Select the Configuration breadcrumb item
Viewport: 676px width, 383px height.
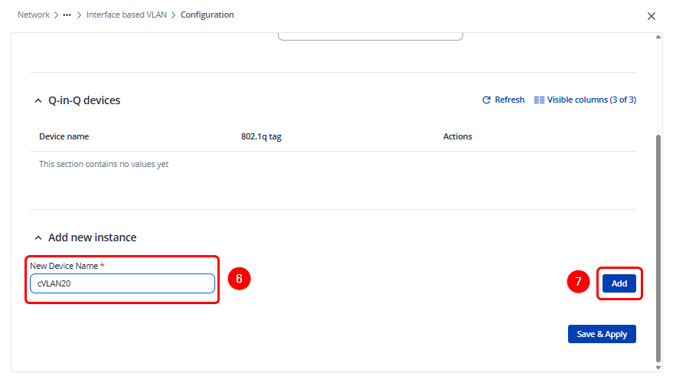207,15
